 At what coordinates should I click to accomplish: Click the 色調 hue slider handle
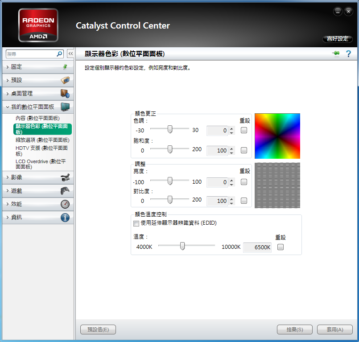click(x=169, y=129)
